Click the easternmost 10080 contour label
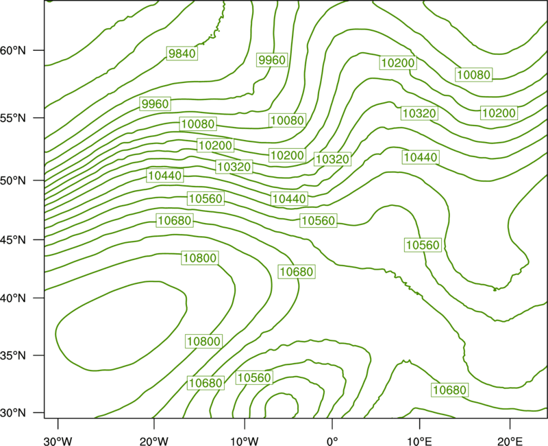 click(x=474, y=75)
